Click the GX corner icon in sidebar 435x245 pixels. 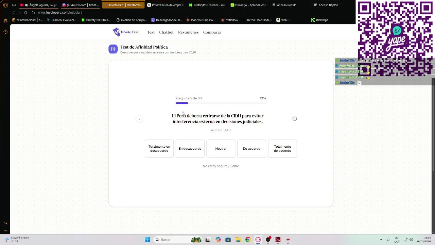(x=5, y=224)
